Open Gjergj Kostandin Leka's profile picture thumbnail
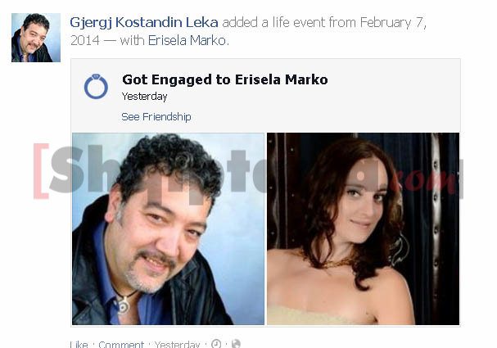This screenshot has width=497, height=348. [36, 38]
